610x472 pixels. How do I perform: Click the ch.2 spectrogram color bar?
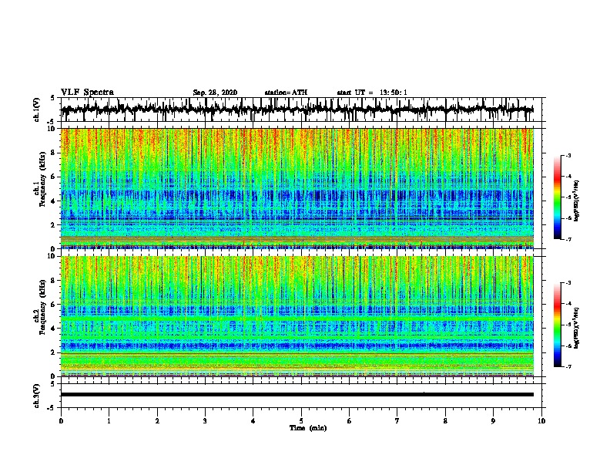click(x=557, y=325)
